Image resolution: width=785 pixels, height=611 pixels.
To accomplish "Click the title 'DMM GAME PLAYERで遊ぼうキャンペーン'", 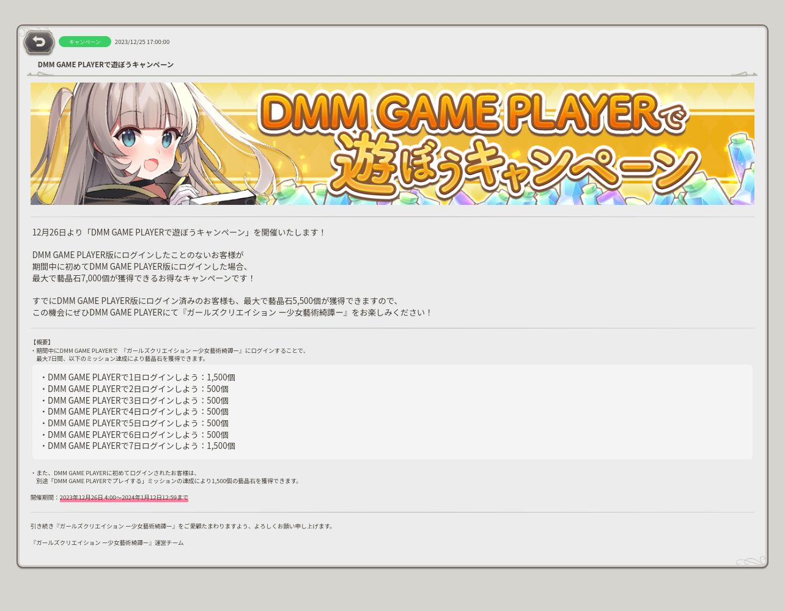I will pyautogui.click(x=106, y=64).
